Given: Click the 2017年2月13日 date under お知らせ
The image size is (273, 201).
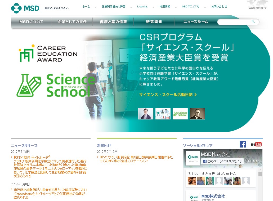Looking at the screenshot, I should [107, 152].
